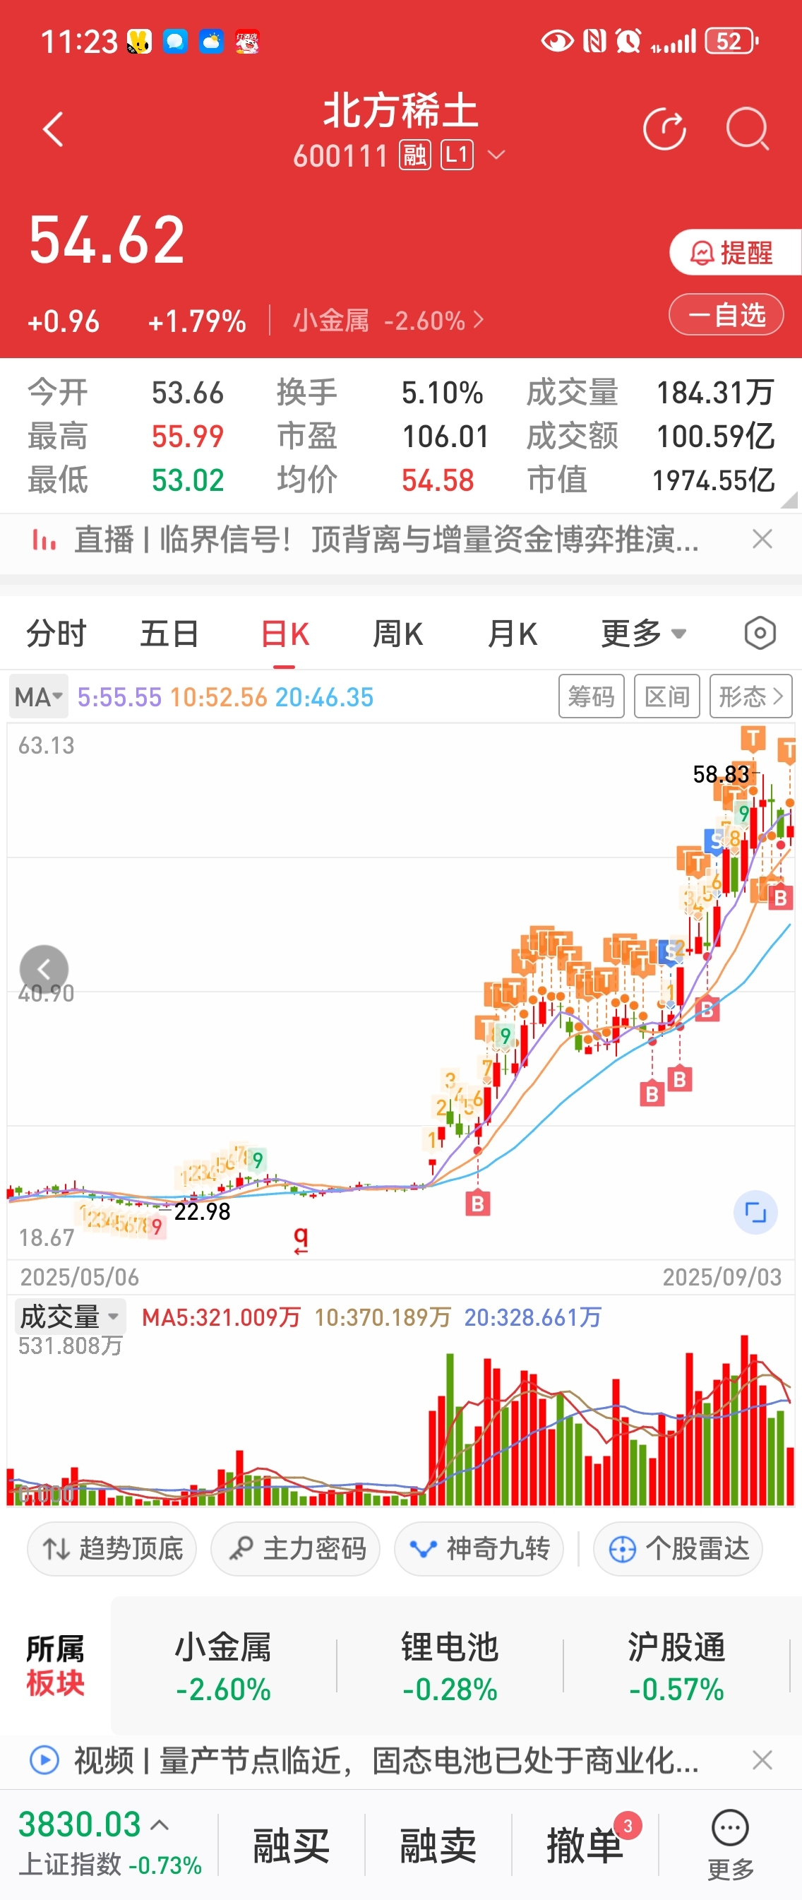Tap the 所属板块 label
The image size is (802, 1900).
[x=55, y=1667]
